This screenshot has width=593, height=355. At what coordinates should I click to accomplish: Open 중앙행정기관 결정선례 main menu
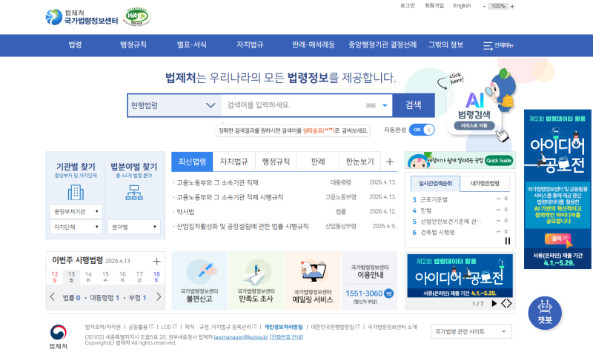click(382, 45)
